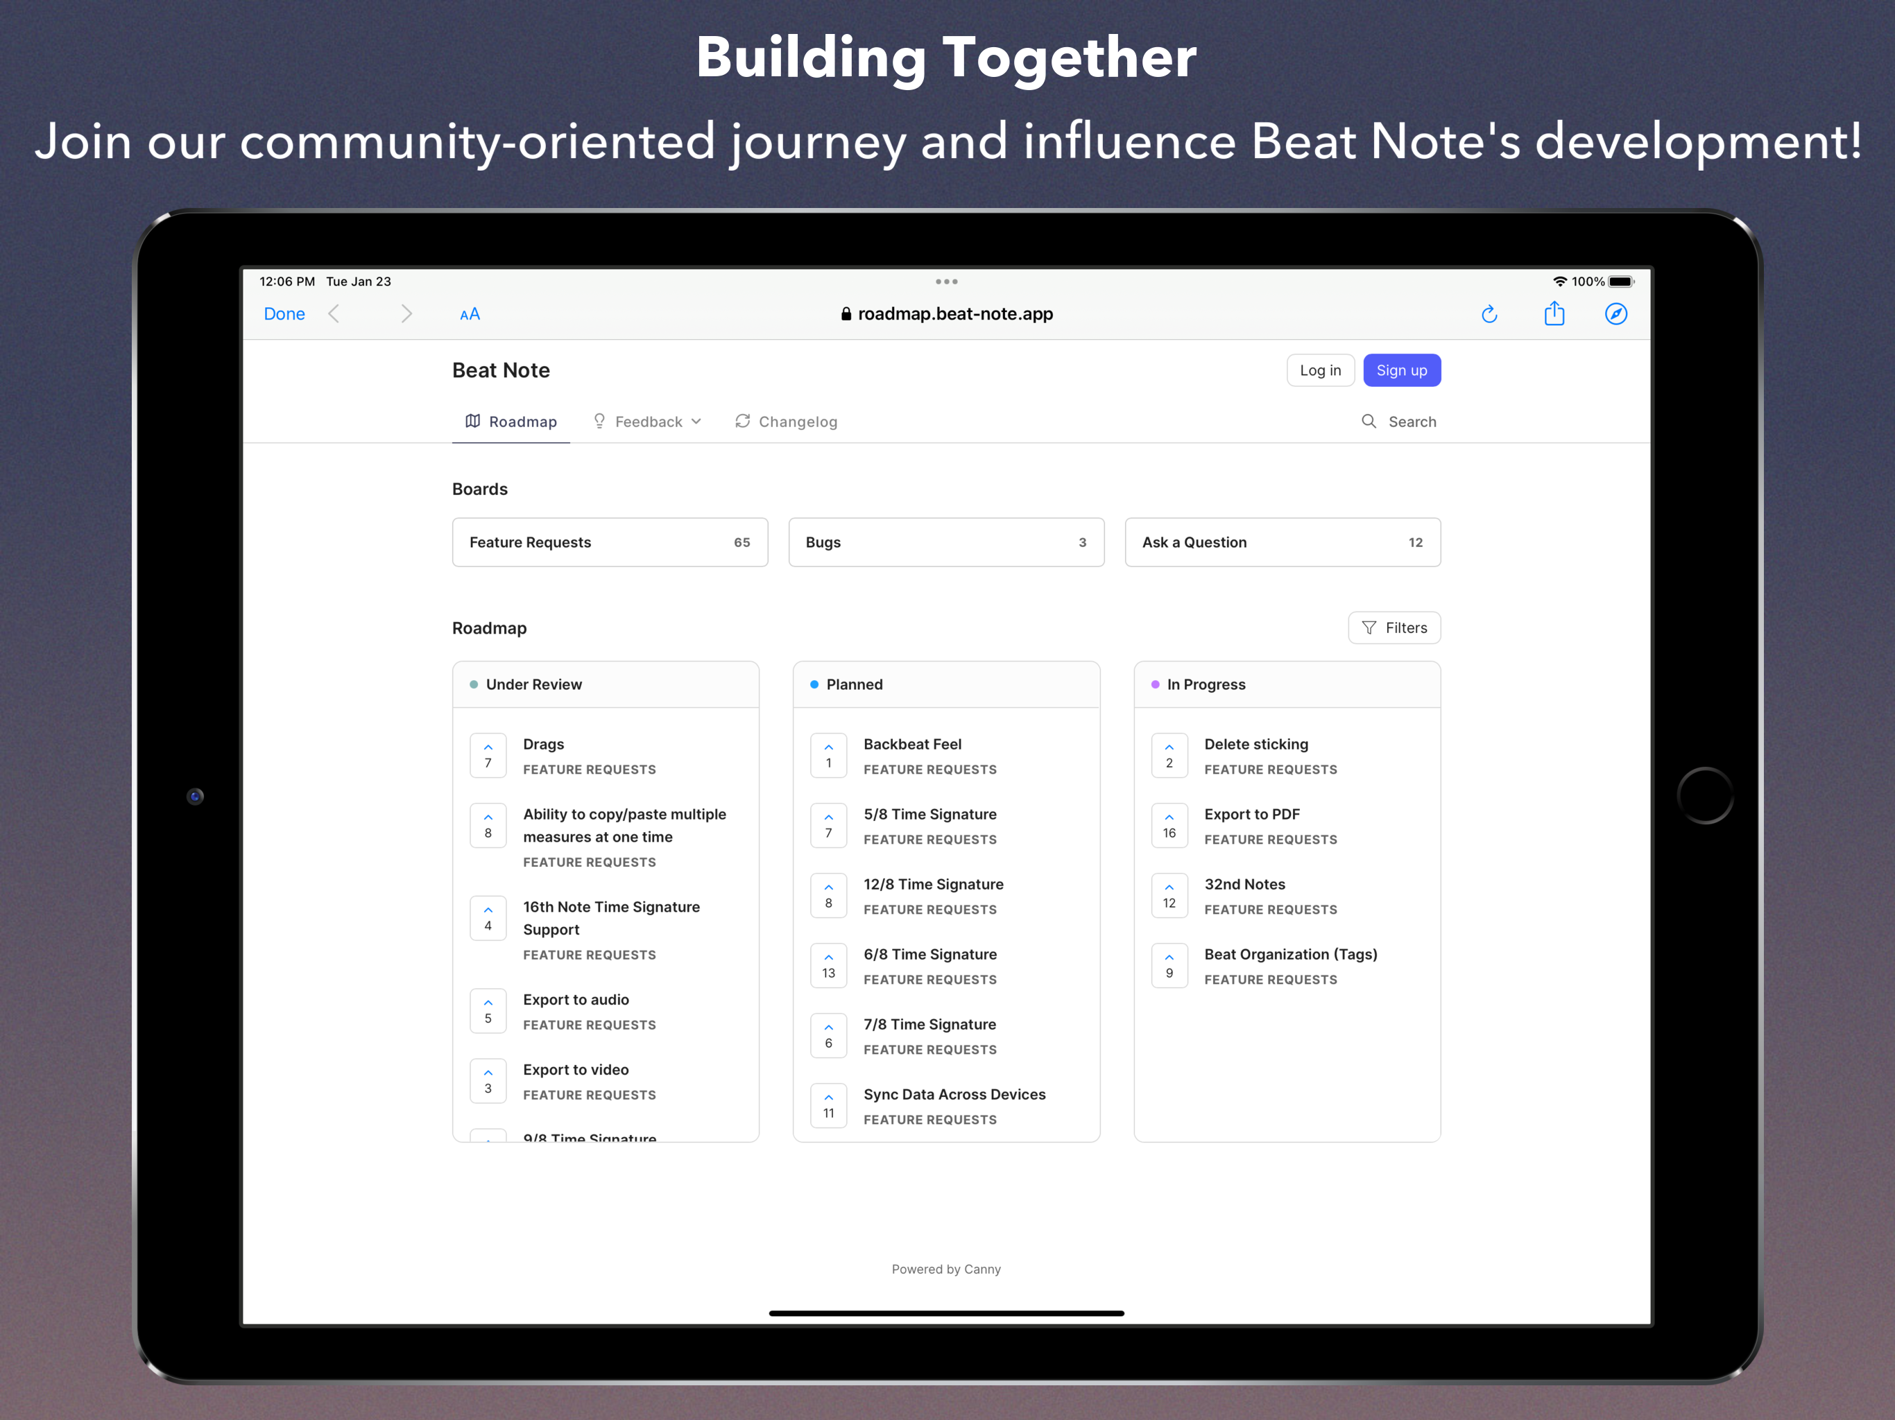Viewport: 1895px width, 1420px height.
Task: Upvote the 12/8 Time Signature request
Action: (828, 896)
